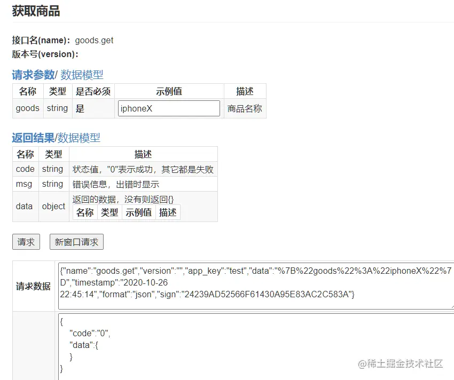
Task: Open the 数据模型 link beside 请求参数
Action: (82, 75)
